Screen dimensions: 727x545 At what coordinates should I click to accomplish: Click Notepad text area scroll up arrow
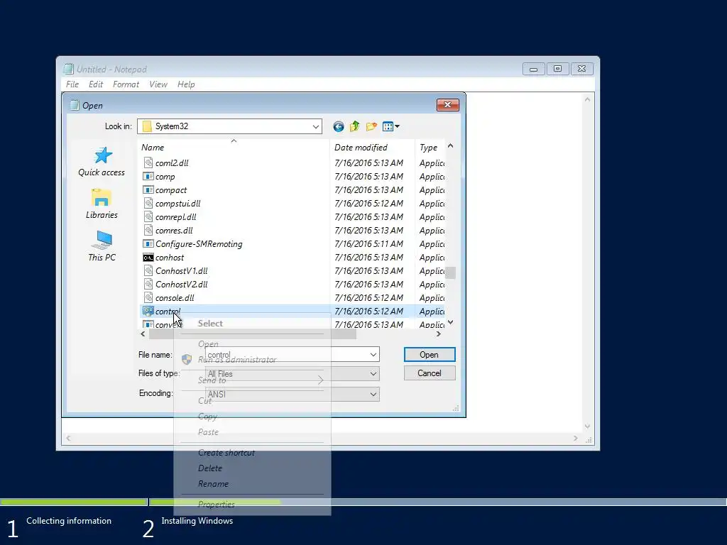point(587,99)
